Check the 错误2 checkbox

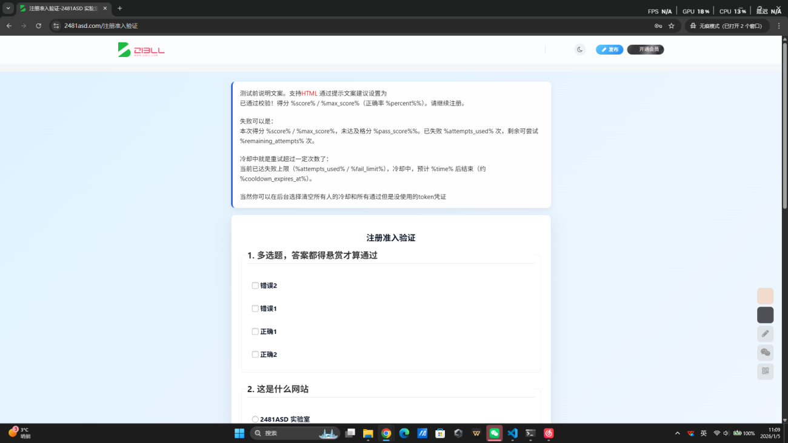coord(255,285)
